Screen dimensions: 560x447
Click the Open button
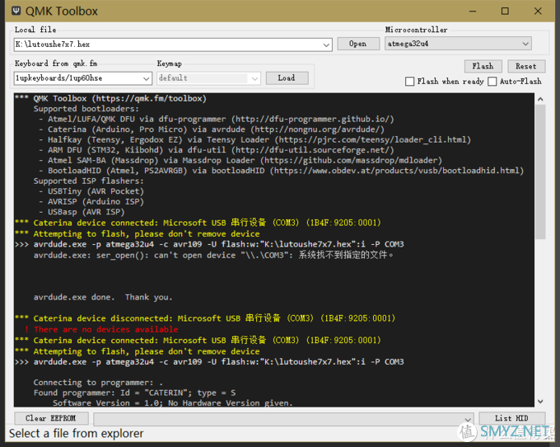[358, 44]
